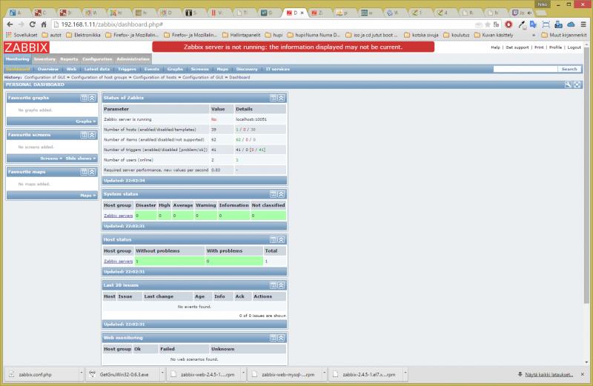Viewport: 593px width, 386px height.
Task: Open the Reports main tab
Action: point(69,59)
